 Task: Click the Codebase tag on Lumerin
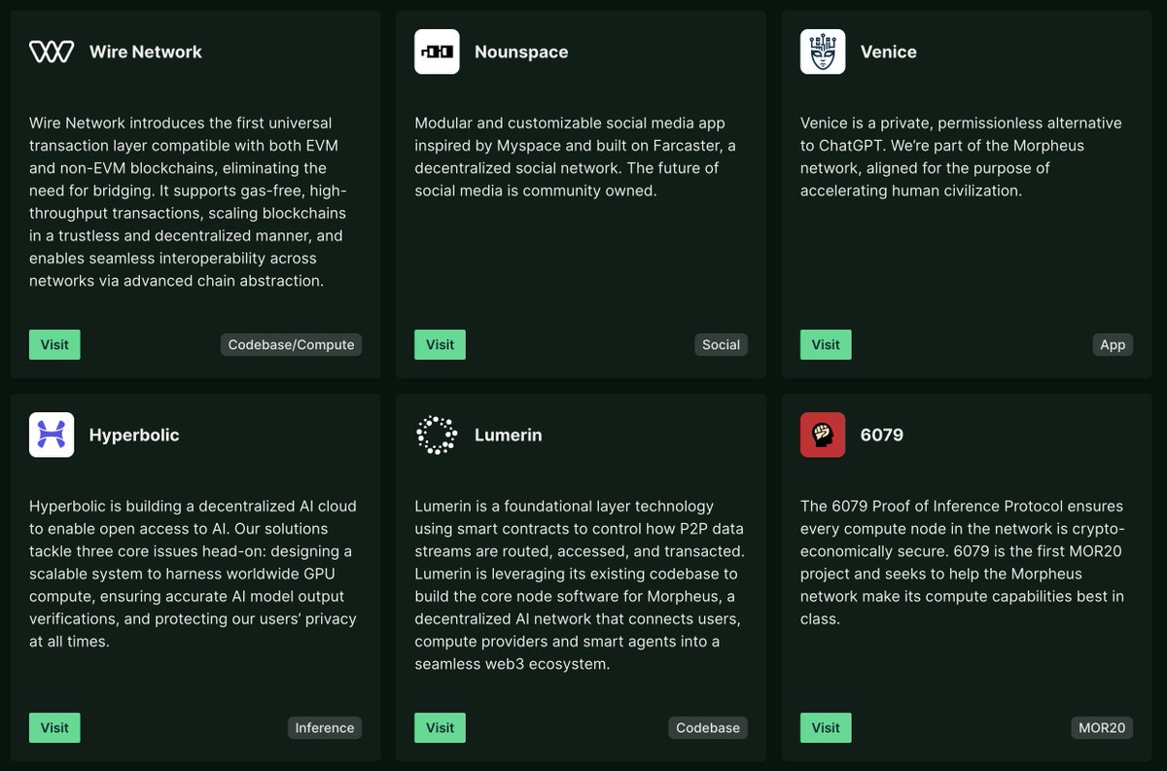coord(708,727)
